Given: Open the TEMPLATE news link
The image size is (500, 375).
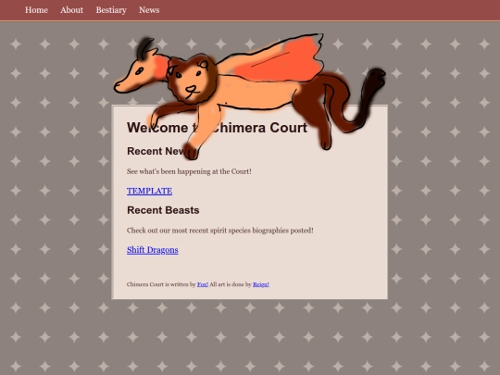Looking at the screenshot, I should [149, 191].
